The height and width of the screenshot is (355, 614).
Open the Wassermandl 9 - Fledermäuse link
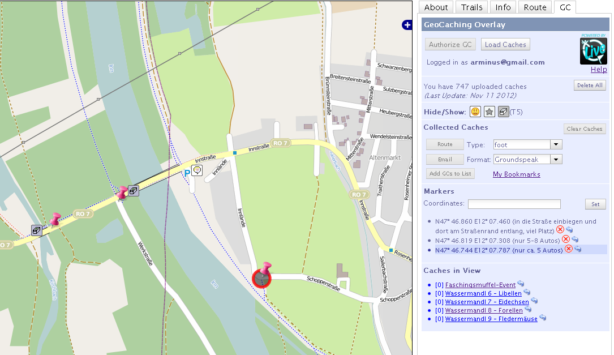pos(491,319)
